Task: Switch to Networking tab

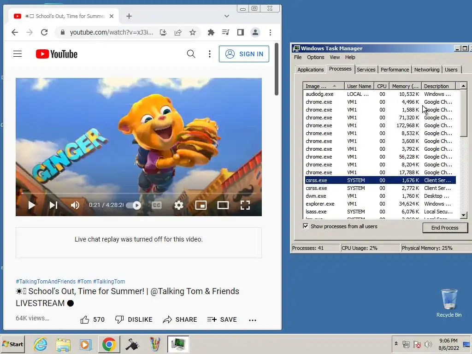Action: click(x=426, y=70)
